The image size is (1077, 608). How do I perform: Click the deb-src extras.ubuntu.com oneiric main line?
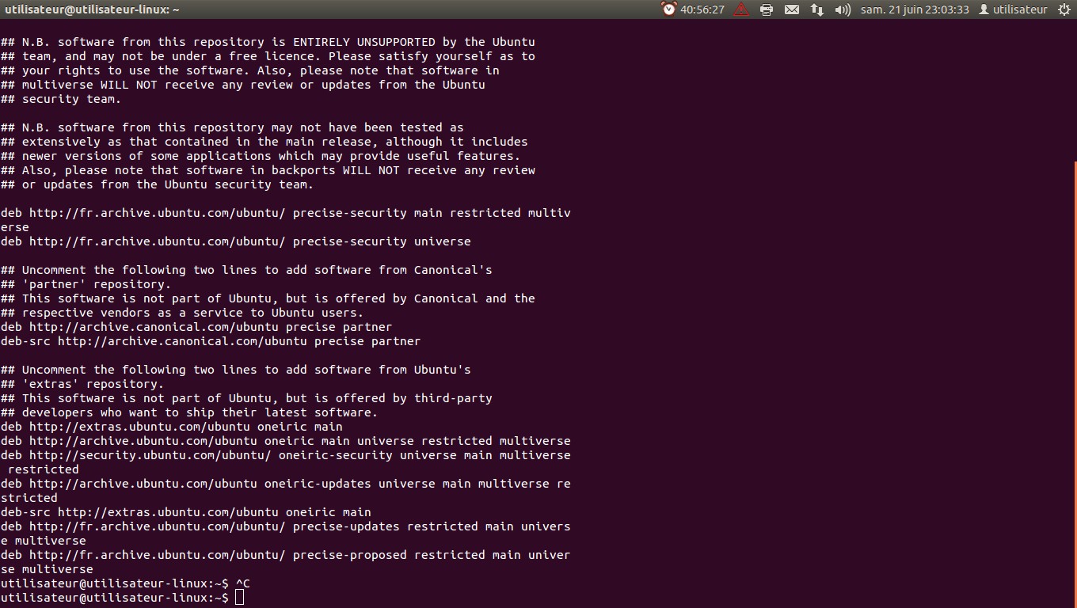coord(186,512)
